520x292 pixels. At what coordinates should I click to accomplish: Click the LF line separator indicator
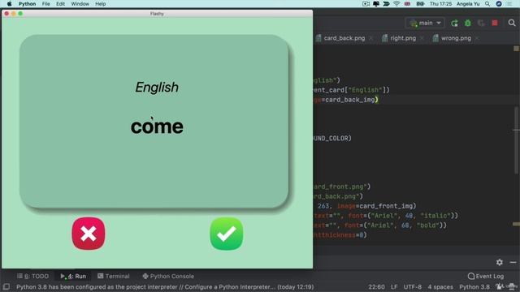pyautogui.click(x=394, y=286)
